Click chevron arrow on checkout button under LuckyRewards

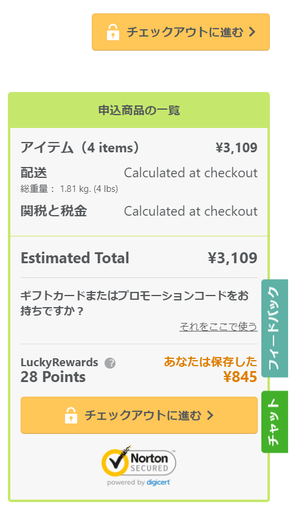click(210, 415)
